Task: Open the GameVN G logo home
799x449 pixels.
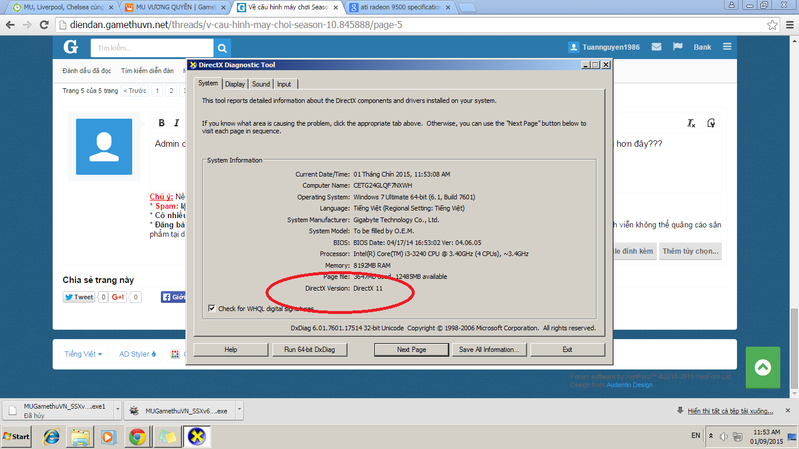Action: point(71,47)
